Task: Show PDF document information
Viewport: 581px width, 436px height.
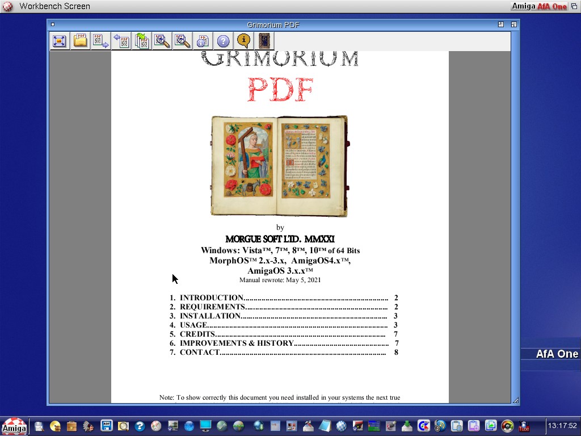Action: (203, 41)
